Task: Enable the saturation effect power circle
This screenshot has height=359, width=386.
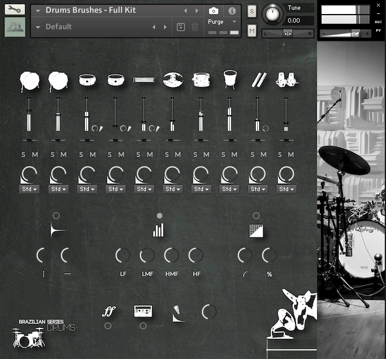Action: (256, 215)
